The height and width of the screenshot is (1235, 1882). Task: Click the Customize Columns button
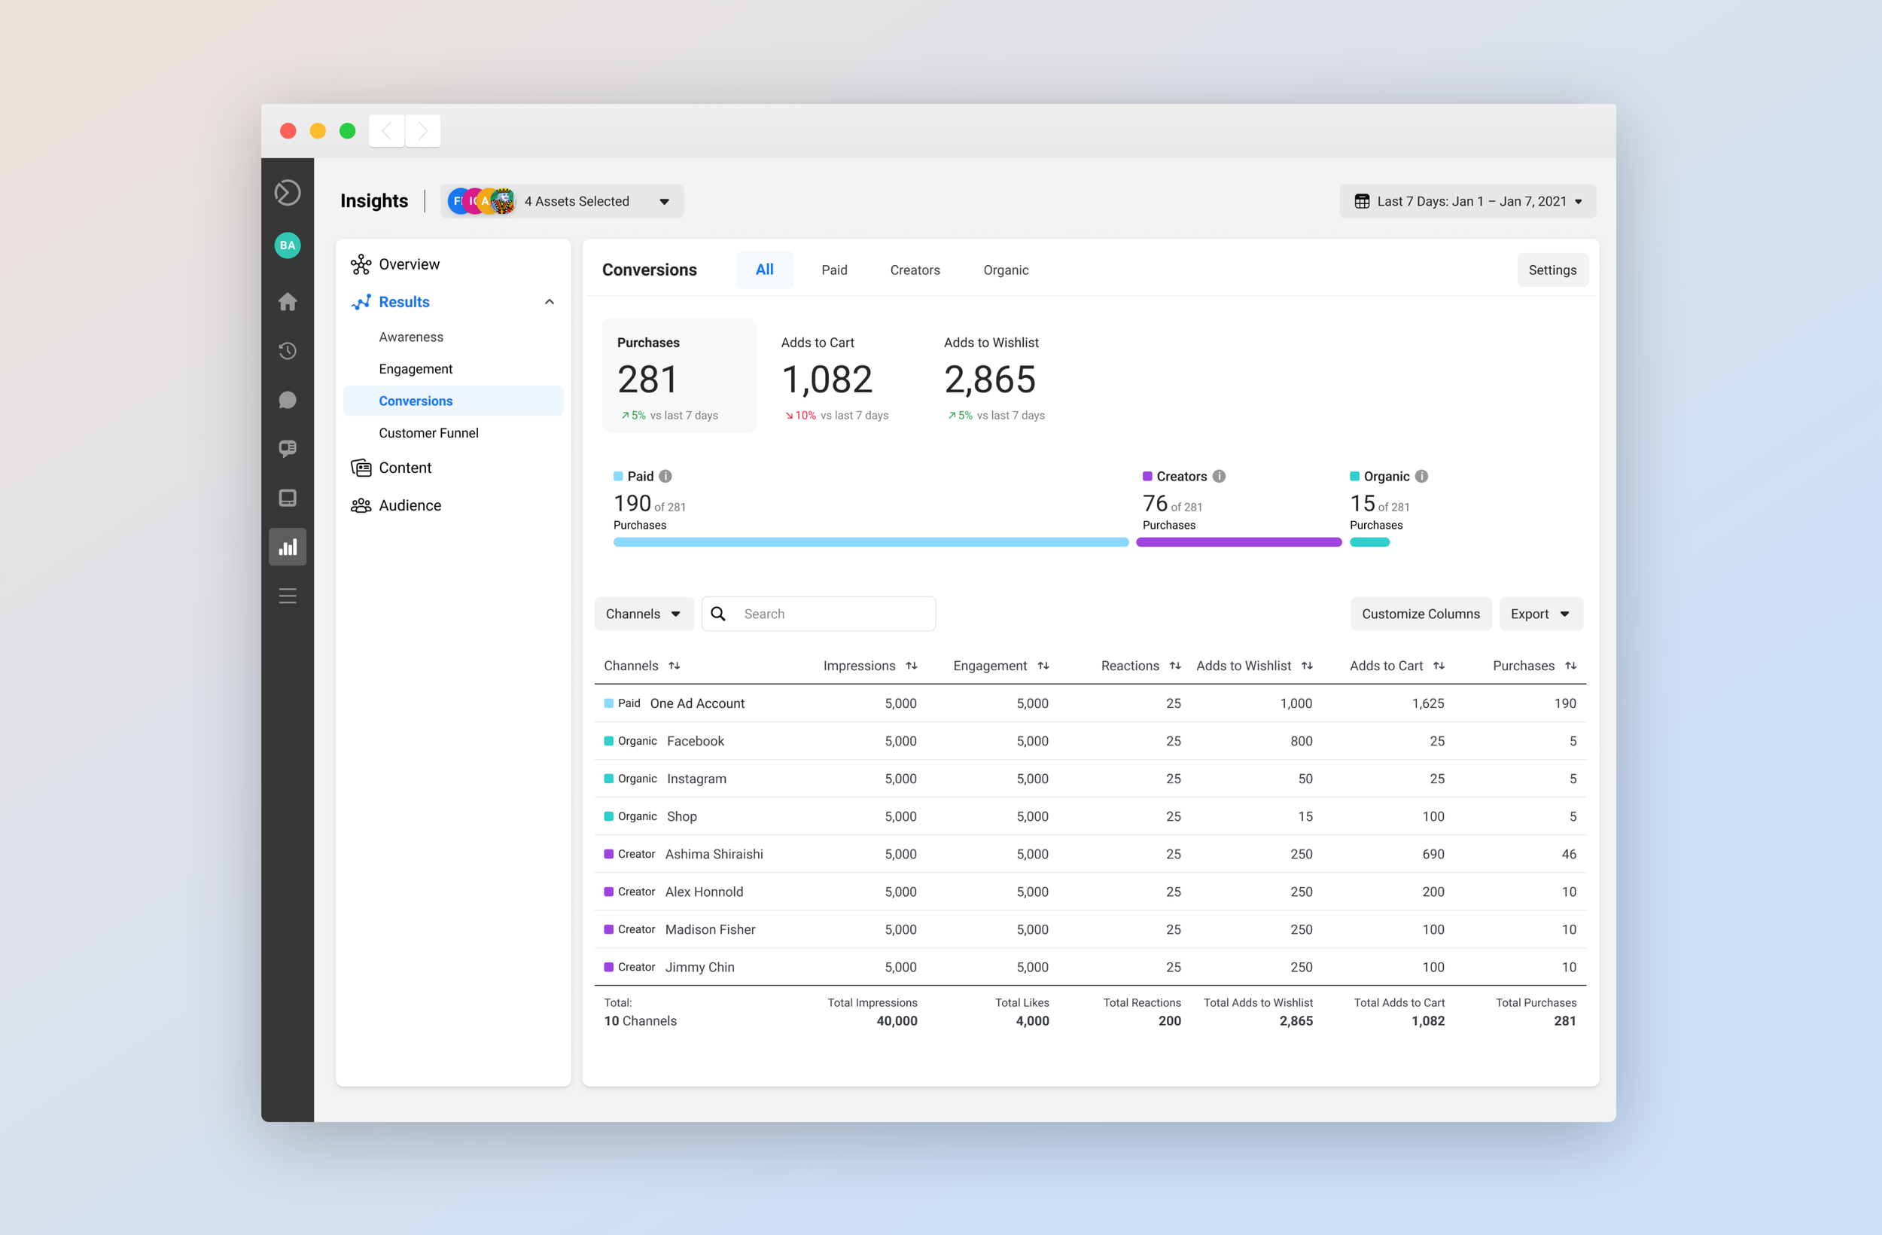(x=1420, y=614)
